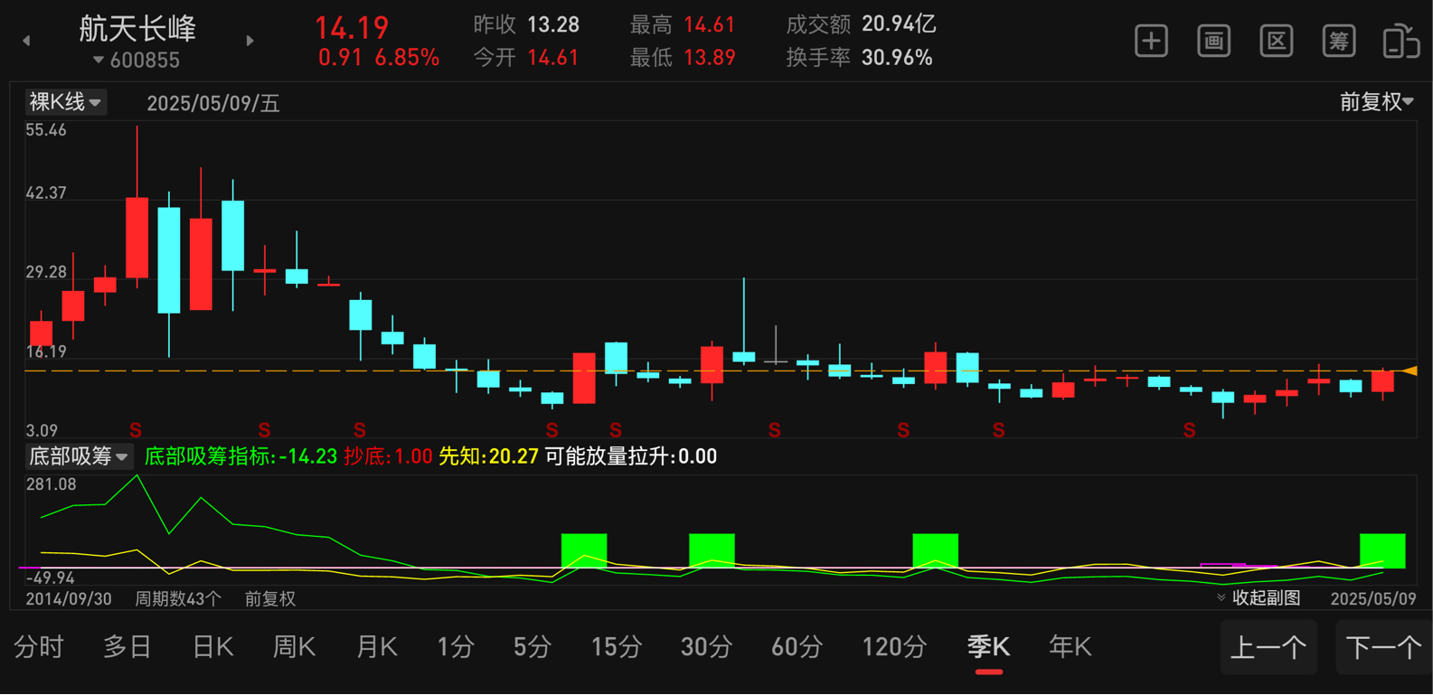Screen dimensions: 1433x695
Task: Open the chip distribution (筹) icon
Action: (1338, 41)
